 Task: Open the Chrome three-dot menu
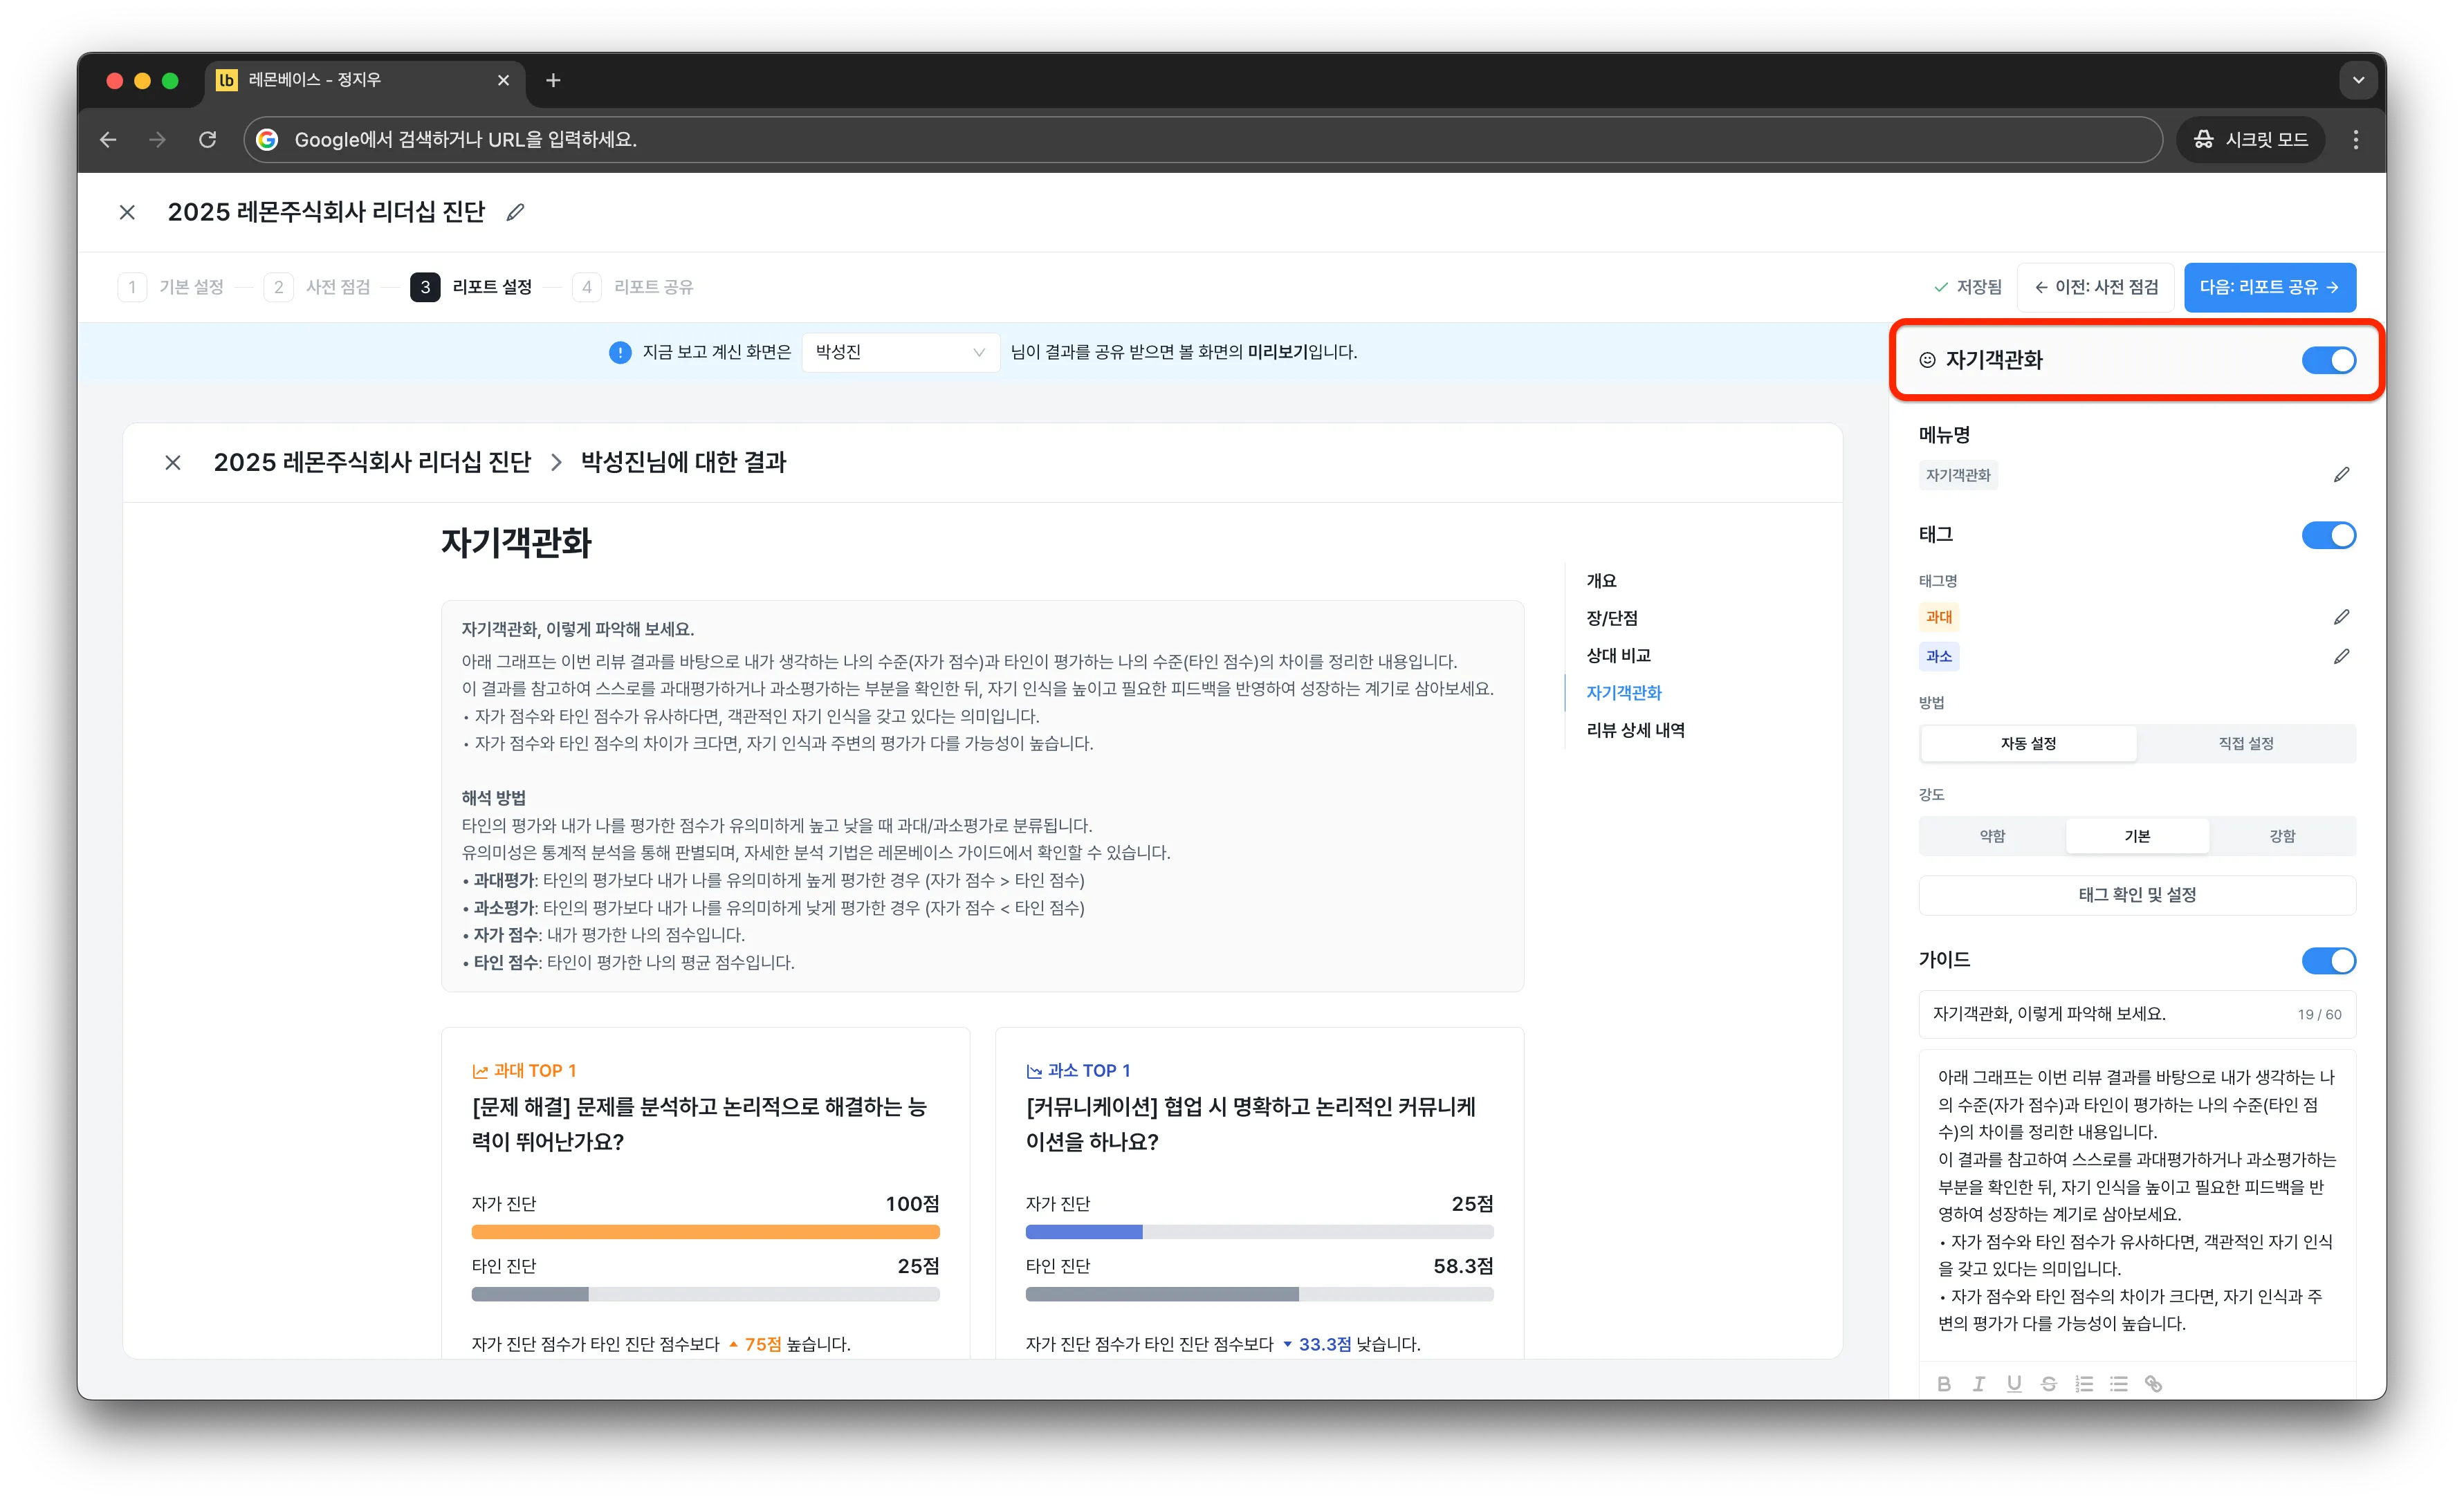coord(2355,140)
